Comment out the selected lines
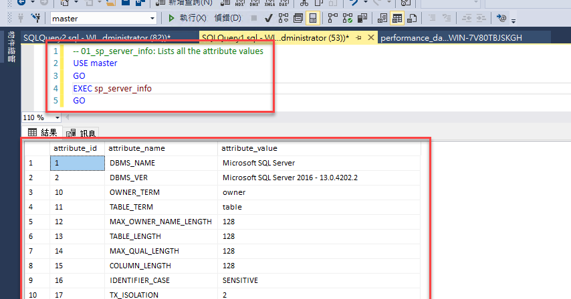 point(432,18)
